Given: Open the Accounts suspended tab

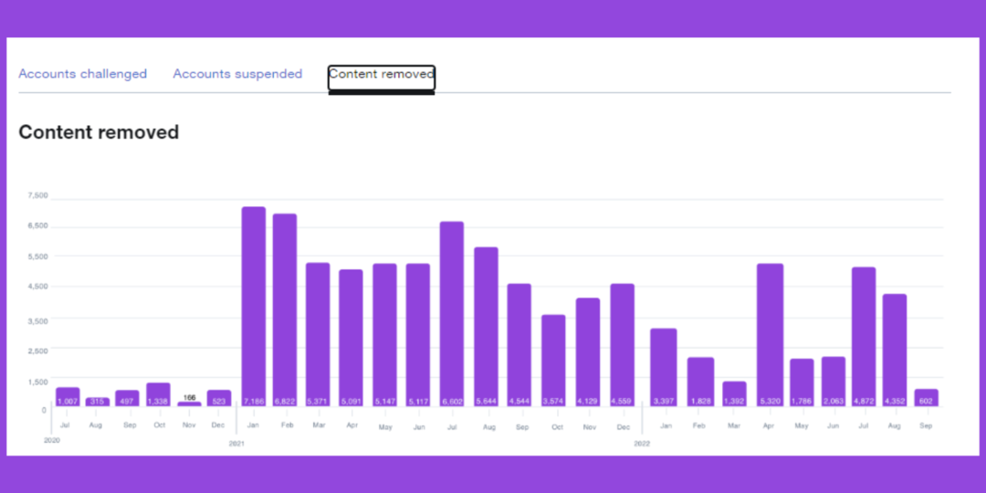Looking at the screenshot, I should [237, 74].
